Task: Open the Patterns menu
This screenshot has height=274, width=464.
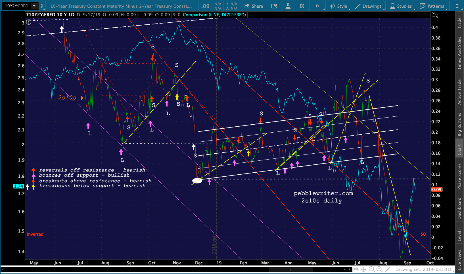Action: [x=432, y=6]
